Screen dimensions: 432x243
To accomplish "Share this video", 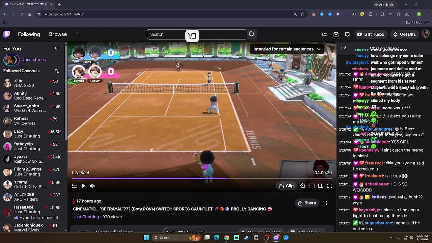I will click(307, 203).
